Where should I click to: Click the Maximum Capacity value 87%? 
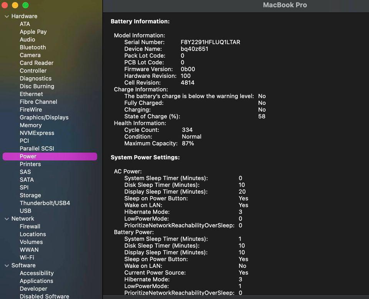(x=188, y=144)
